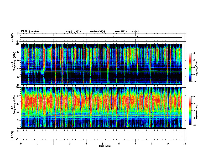
Task: Click the "Time (min)" axis label
Action: click(x=105, y=146)
